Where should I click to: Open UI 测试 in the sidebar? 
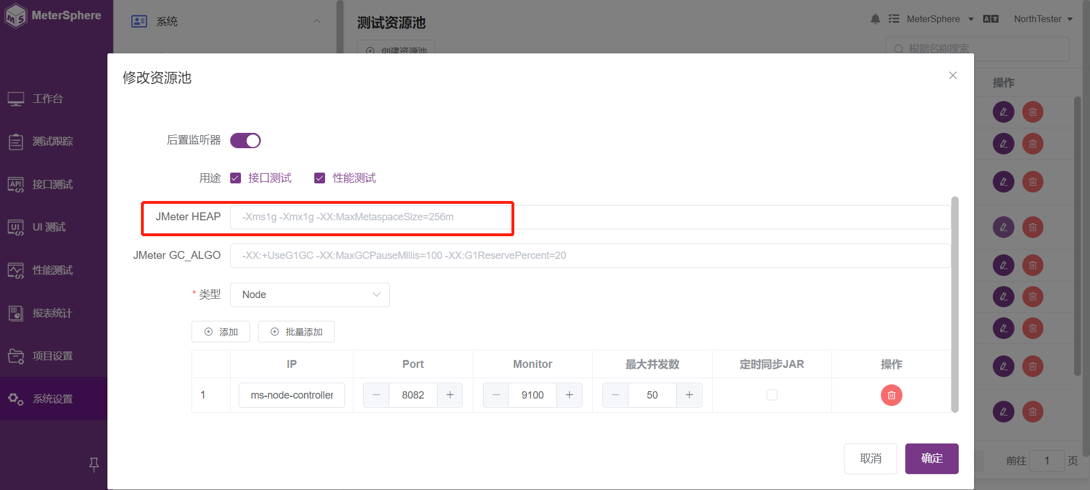pos(54,227)
